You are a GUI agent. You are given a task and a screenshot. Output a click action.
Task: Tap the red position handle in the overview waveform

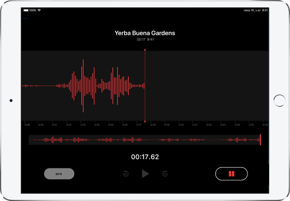[x=260, y=140]
